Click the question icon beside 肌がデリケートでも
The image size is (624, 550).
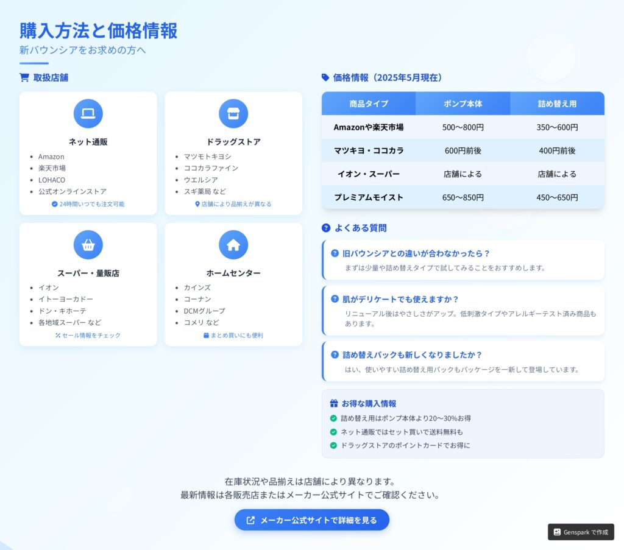click(x=335, y=298)
